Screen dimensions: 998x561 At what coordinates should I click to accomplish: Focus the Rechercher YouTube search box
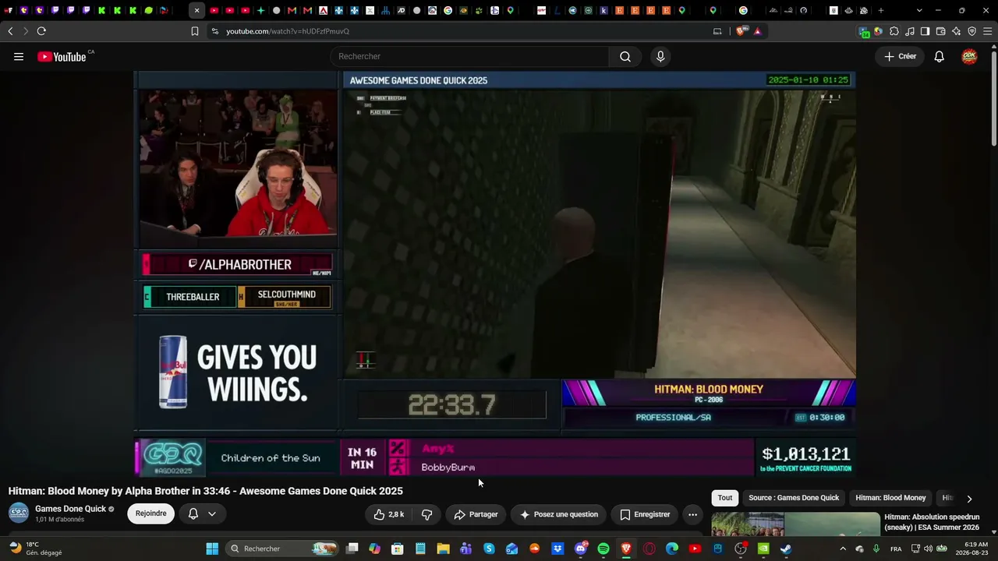pos(469,56)
